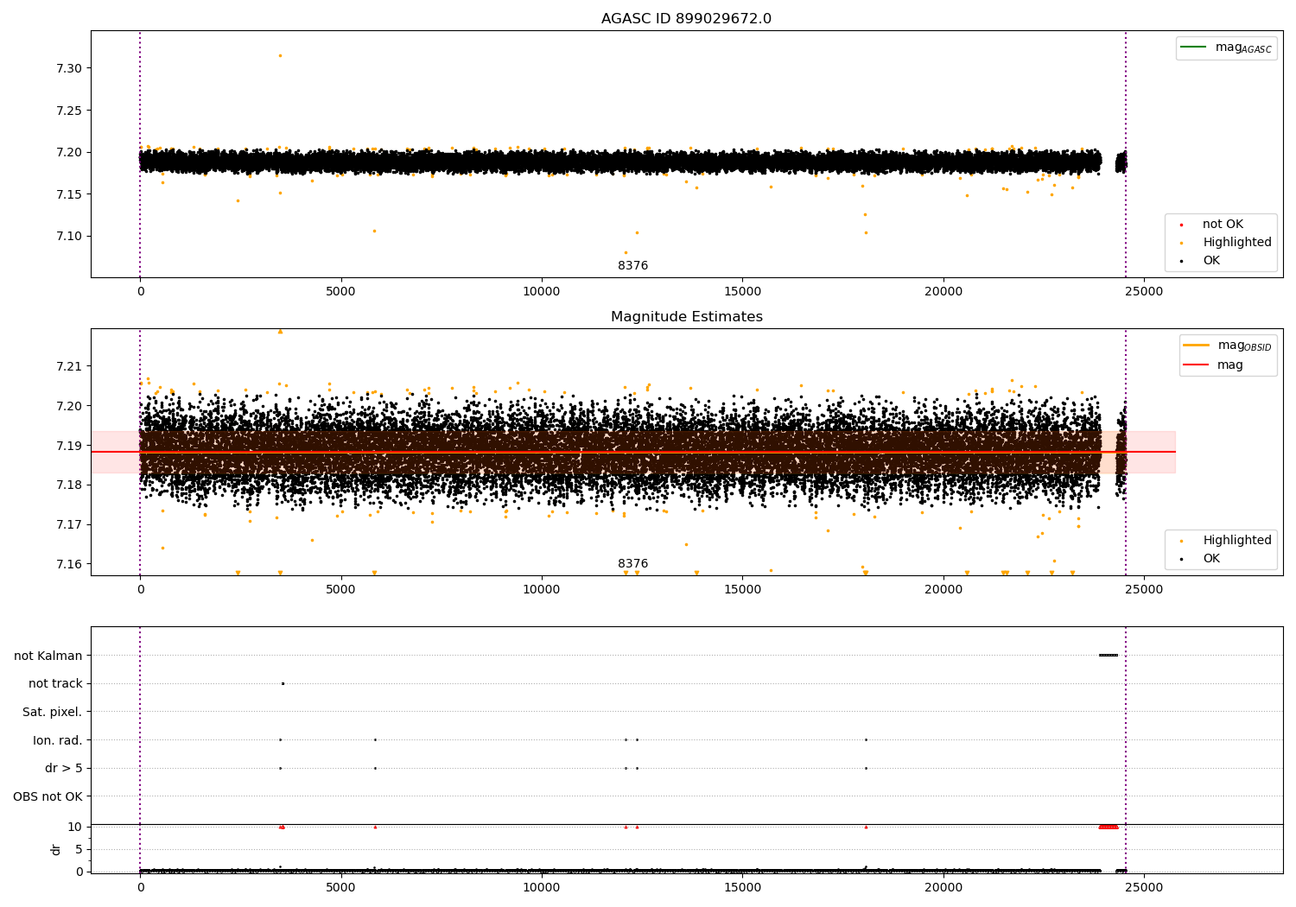
Task: Click the 15000 x-axis tick on bottom plot
Action: point(742,886)
